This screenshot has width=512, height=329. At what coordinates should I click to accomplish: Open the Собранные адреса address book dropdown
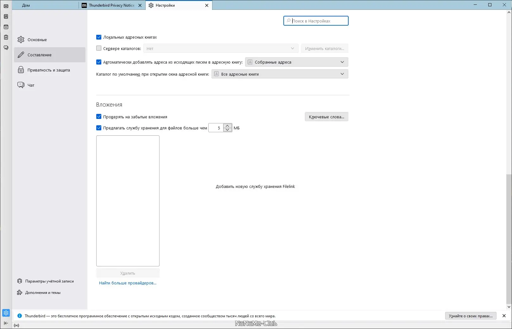coord(297,62)
